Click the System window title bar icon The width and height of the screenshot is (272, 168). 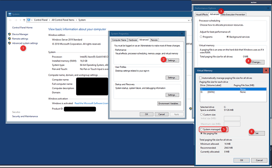[x=10, y=13]
